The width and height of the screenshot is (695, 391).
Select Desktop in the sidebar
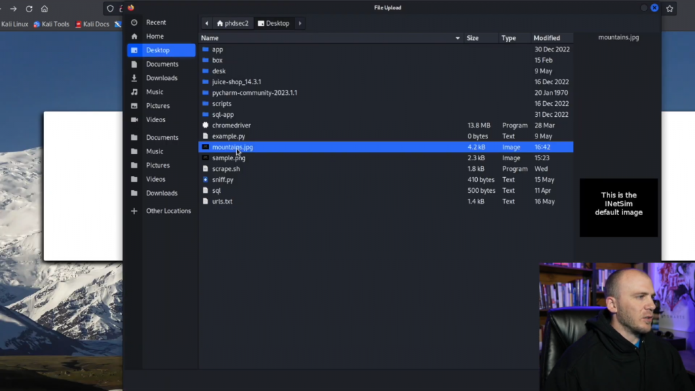coord(161,50)
